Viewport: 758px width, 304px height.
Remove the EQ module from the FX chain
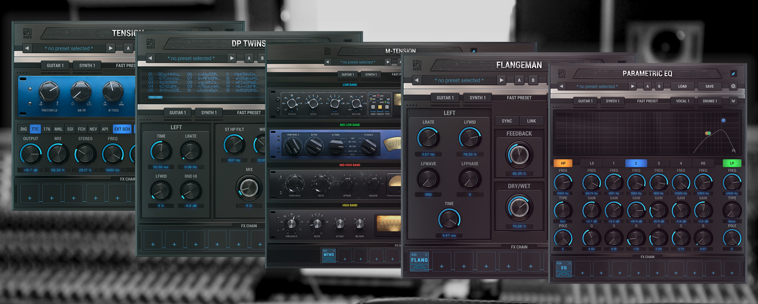569,263
